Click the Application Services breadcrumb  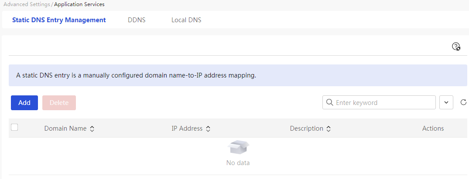(79, 4)
